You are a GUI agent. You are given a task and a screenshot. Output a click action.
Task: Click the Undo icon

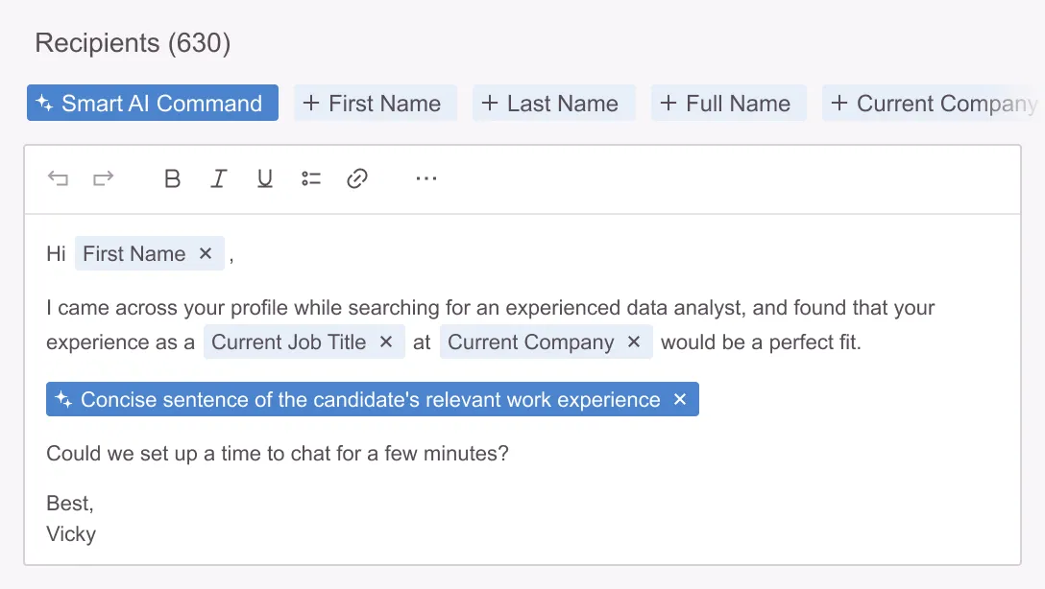pyautogui.click(x=58, y=178)
